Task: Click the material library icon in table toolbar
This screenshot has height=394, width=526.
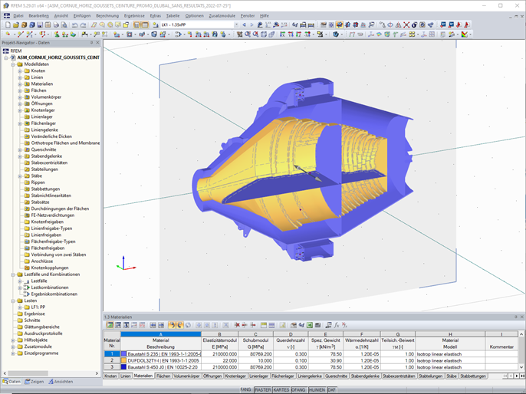Action: (x=293, y=325)
